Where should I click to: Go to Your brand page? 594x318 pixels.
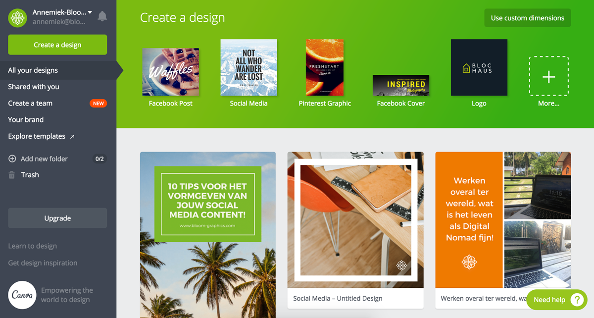click(x=26, y=119)
